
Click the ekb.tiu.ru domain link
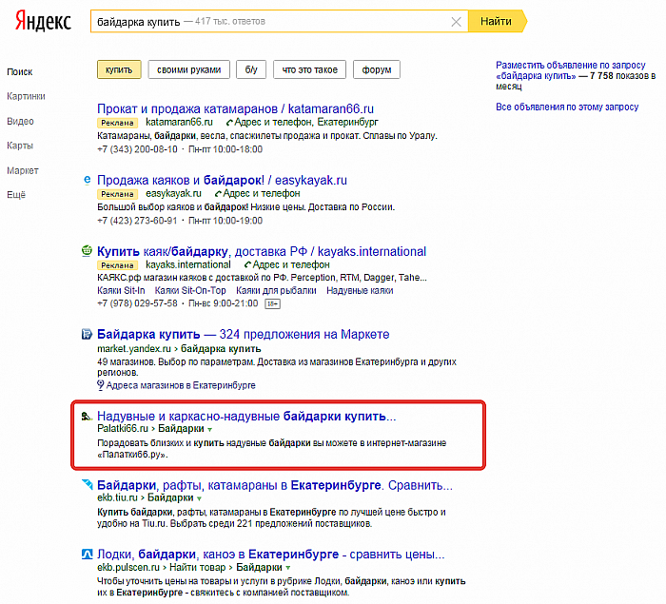[x=117, y=497]
